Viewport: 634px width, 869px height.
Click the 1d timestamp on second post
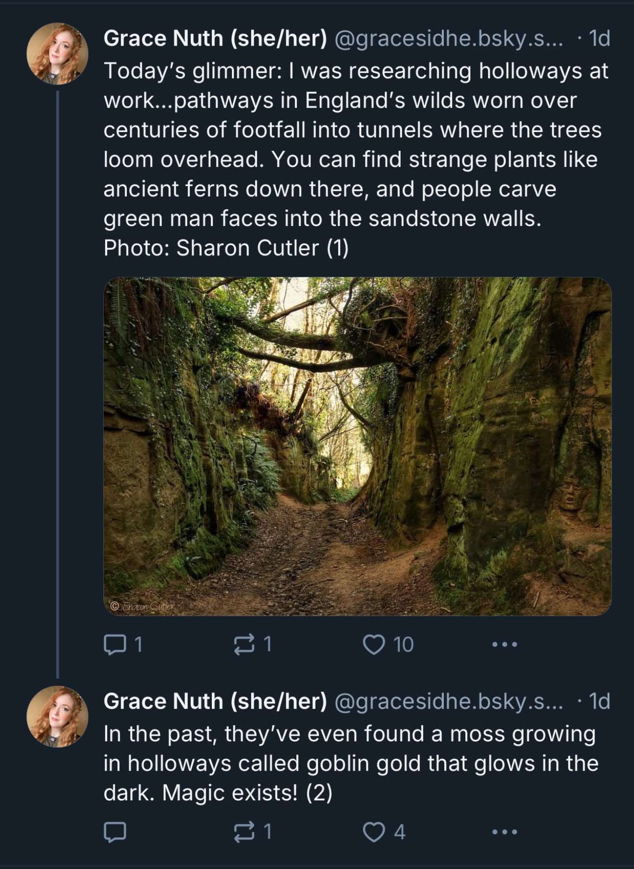pos(598,702)
